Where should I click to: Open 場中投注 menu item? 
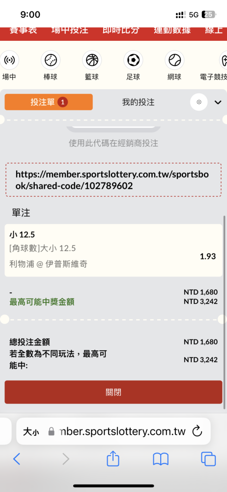[70, 31]
